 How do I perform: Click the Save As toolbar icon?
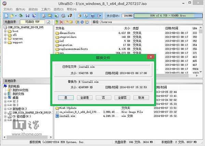click(34, 16)
